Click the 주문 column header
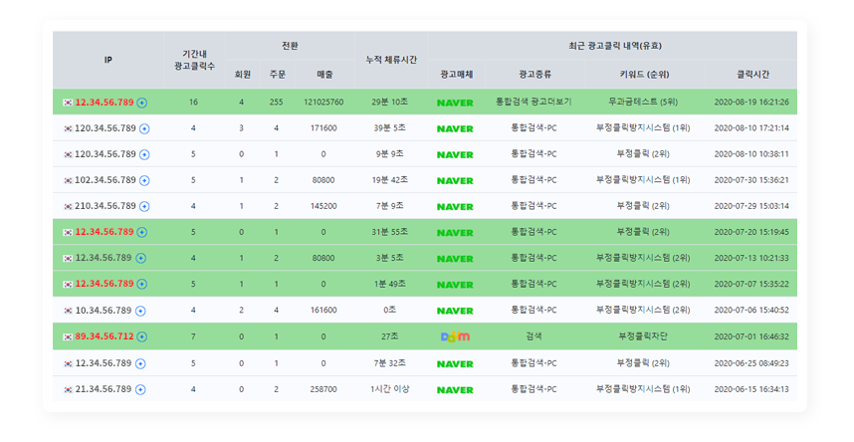 point(278,74)
